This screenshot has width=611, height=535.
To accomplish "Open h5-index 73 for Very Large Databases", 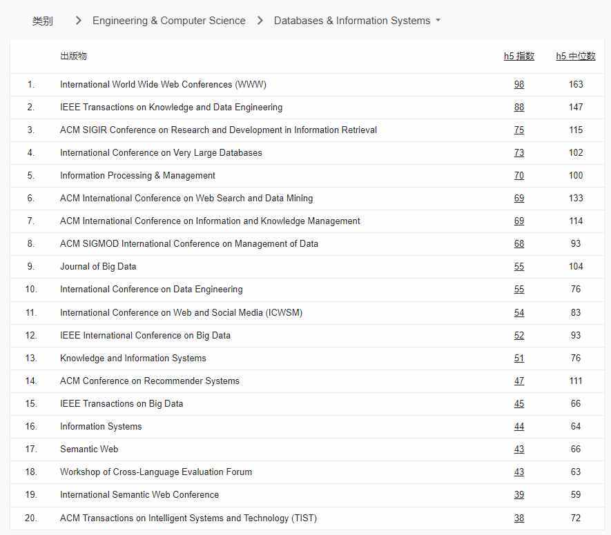I will coord(518,152).
